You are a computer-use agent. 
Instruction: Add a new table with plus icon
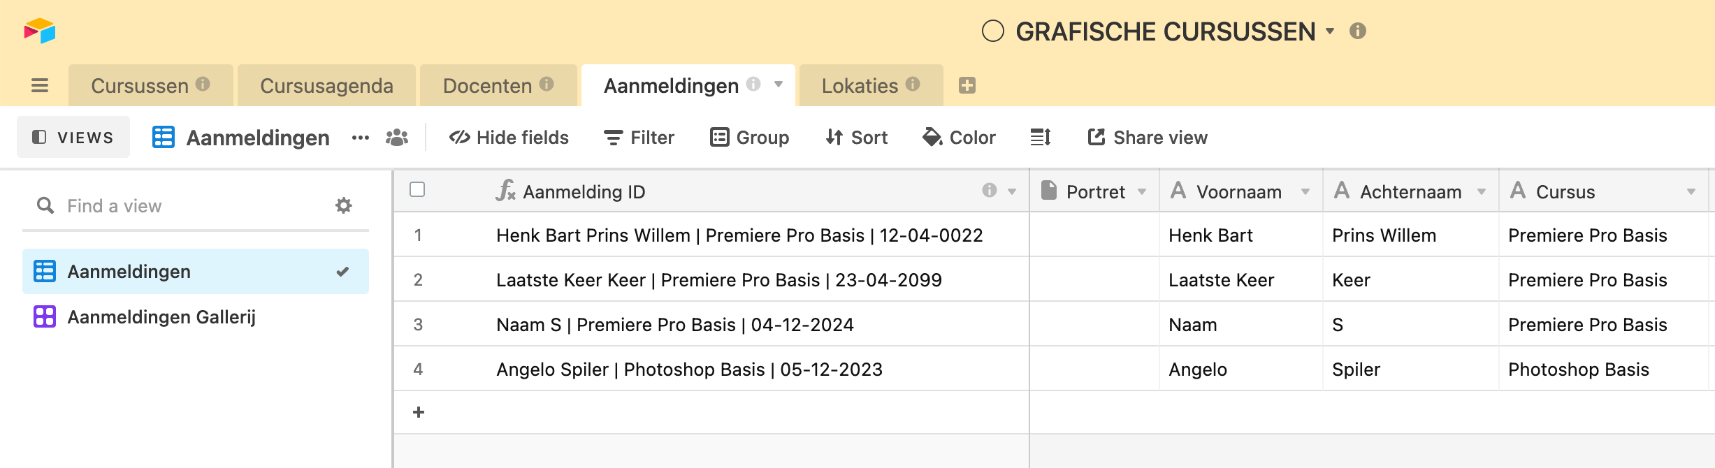[x=967, y=85]
